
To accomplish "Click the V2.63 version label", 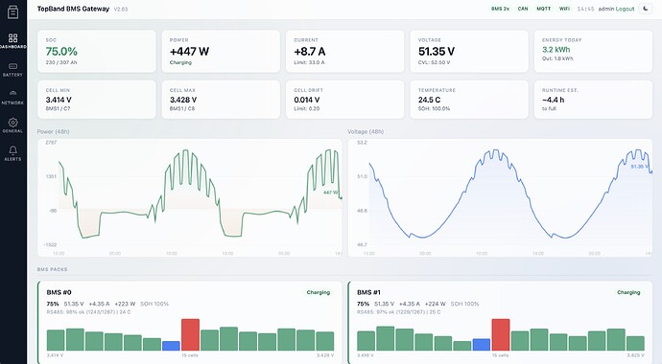I will tap(121, 9).
